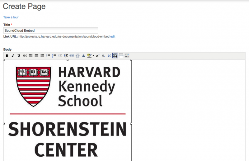This screenshot has width=249, height=161.
Task: Click edit next to Link URL
Action: point(113,36)
